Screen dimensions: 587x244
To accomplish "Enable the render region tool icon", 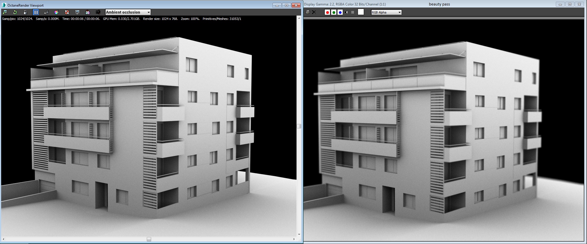I will (x=88, y=12).
